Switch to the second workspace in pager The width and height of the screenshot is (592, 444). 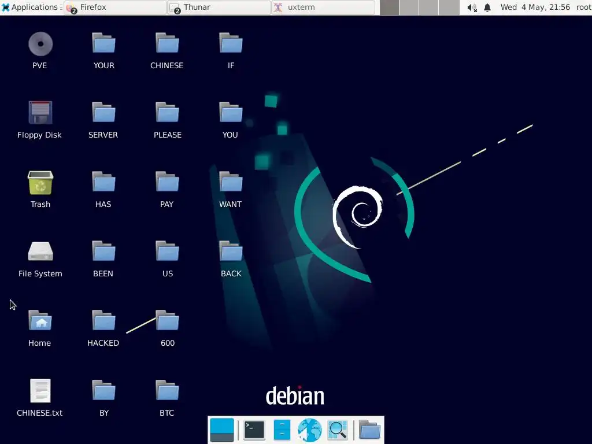(409, 8)
